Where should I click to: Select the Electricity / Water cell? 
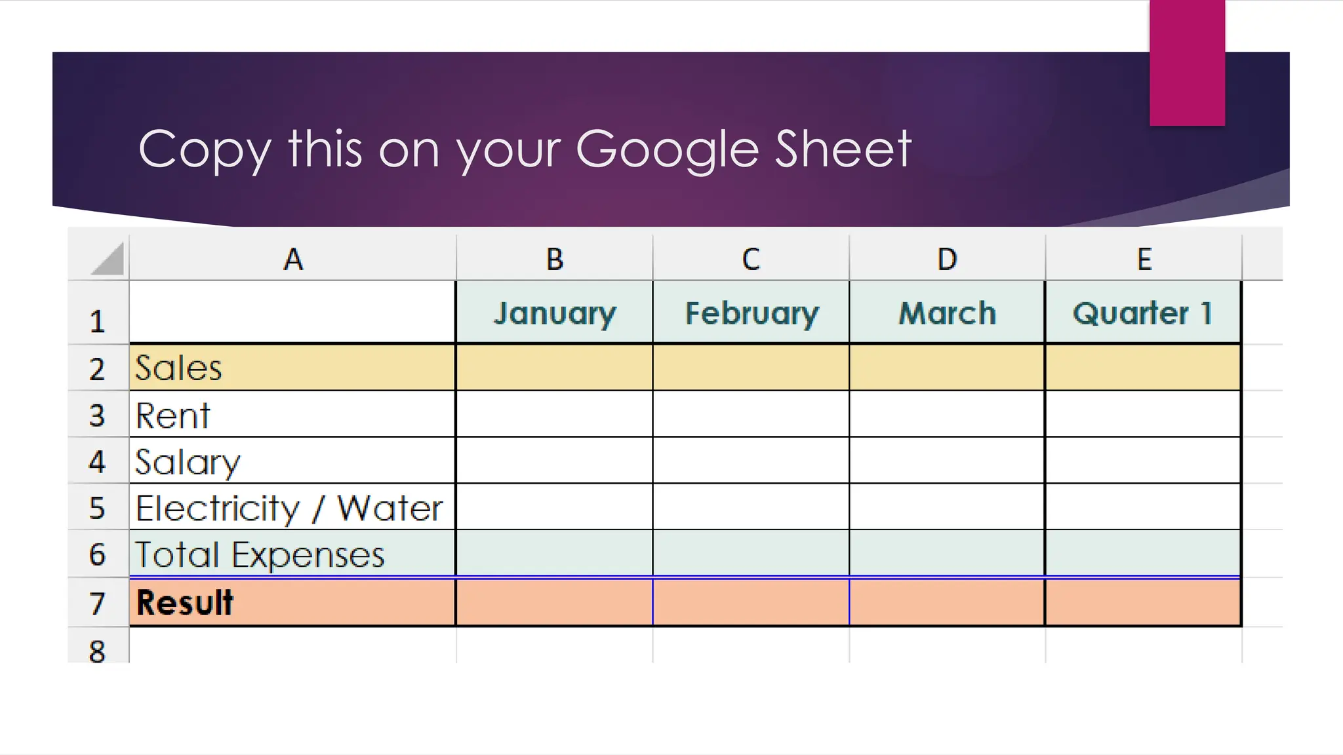pyautogui.click(x=292, y=507)
